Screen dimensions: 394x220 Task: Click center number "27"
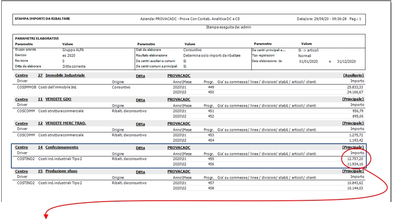tap(40, 75)
